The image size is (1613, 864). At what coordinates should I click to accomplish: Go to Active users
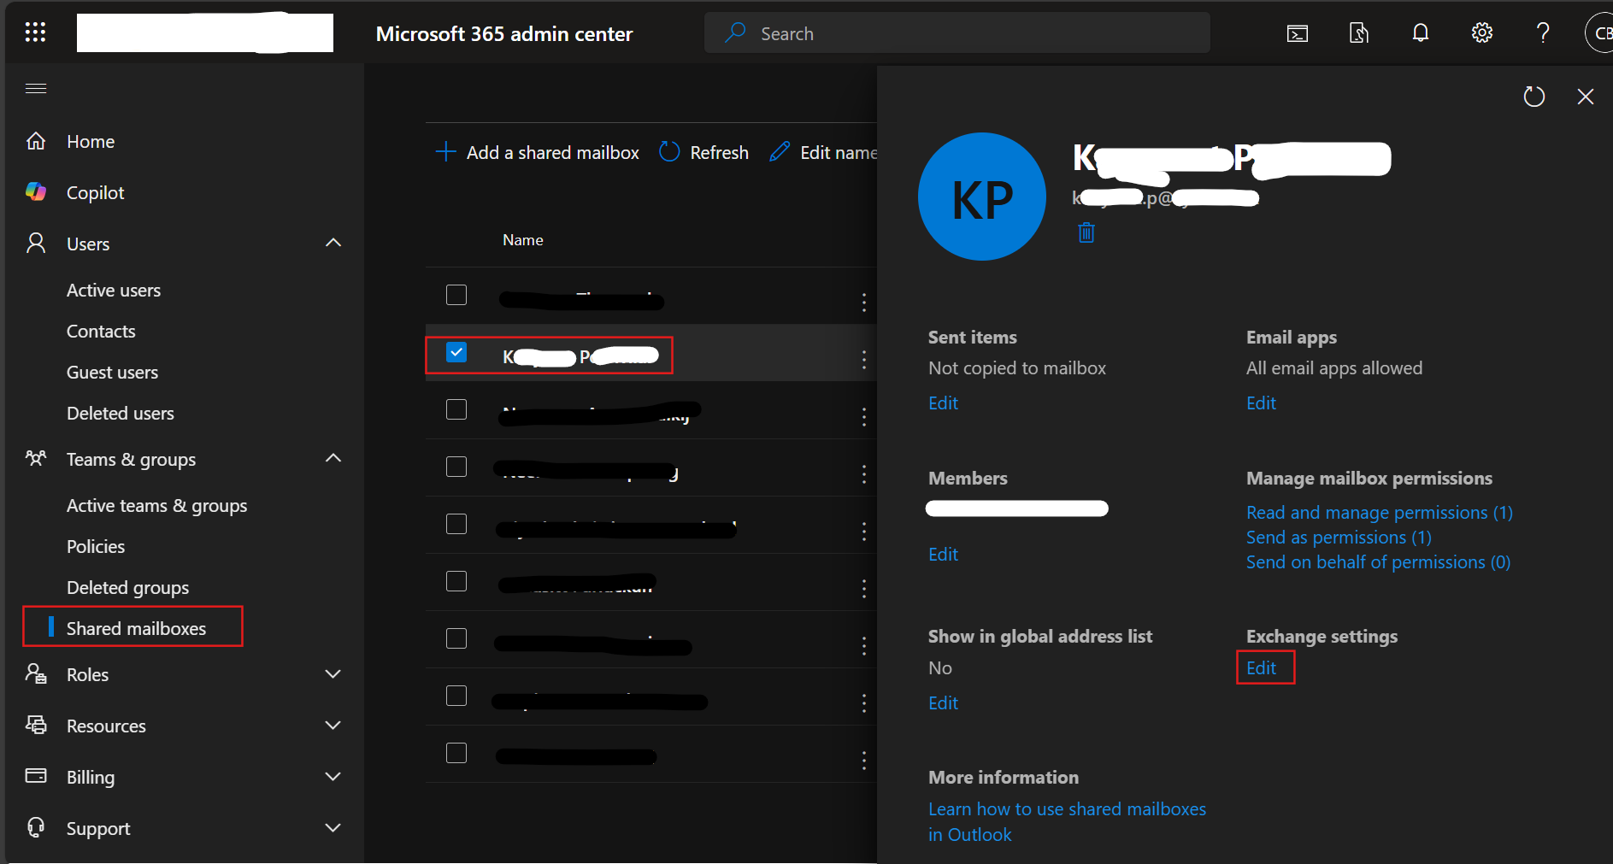coord(114,291)
